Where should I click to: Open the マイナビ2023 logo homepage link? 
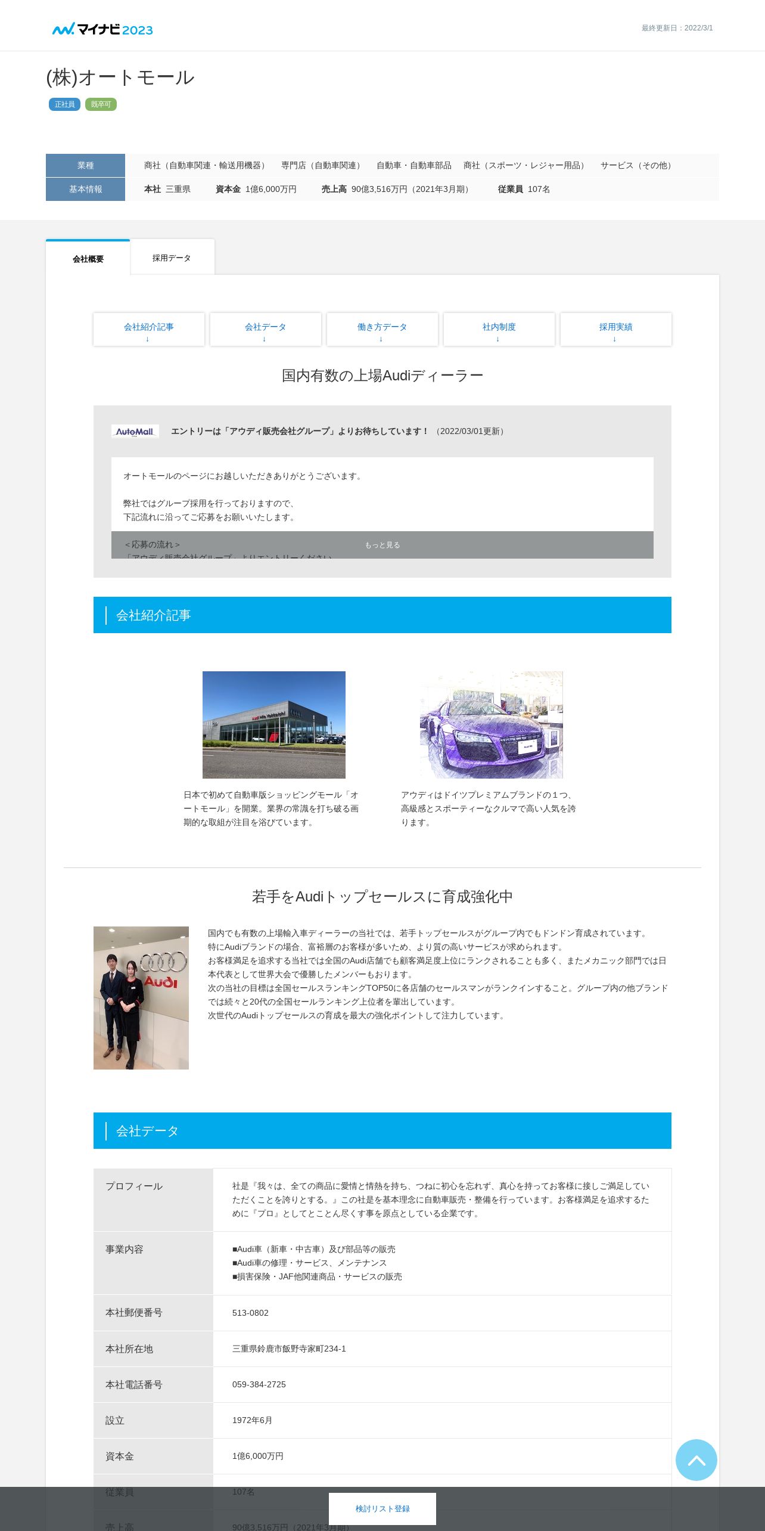pyautogui.click(x=102, y=29)
